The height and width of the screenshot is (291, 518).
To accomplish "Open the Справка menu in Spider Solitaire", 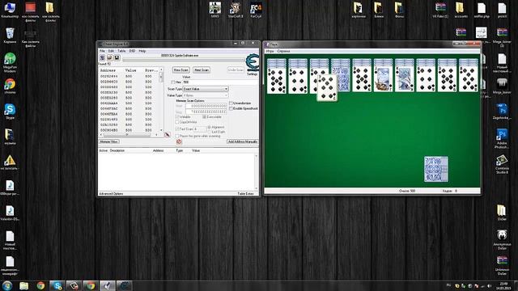I will [x=283, y=52].
